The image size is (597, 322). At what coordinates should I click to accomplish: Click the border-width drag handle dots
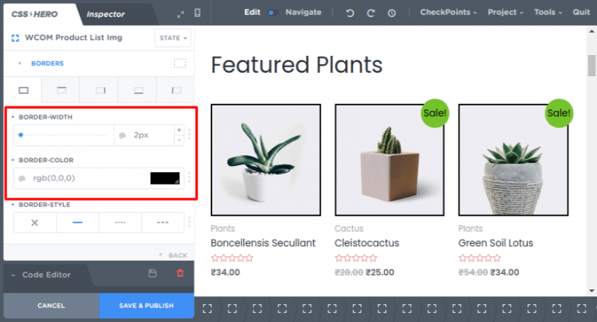click(x=189, y=134)
